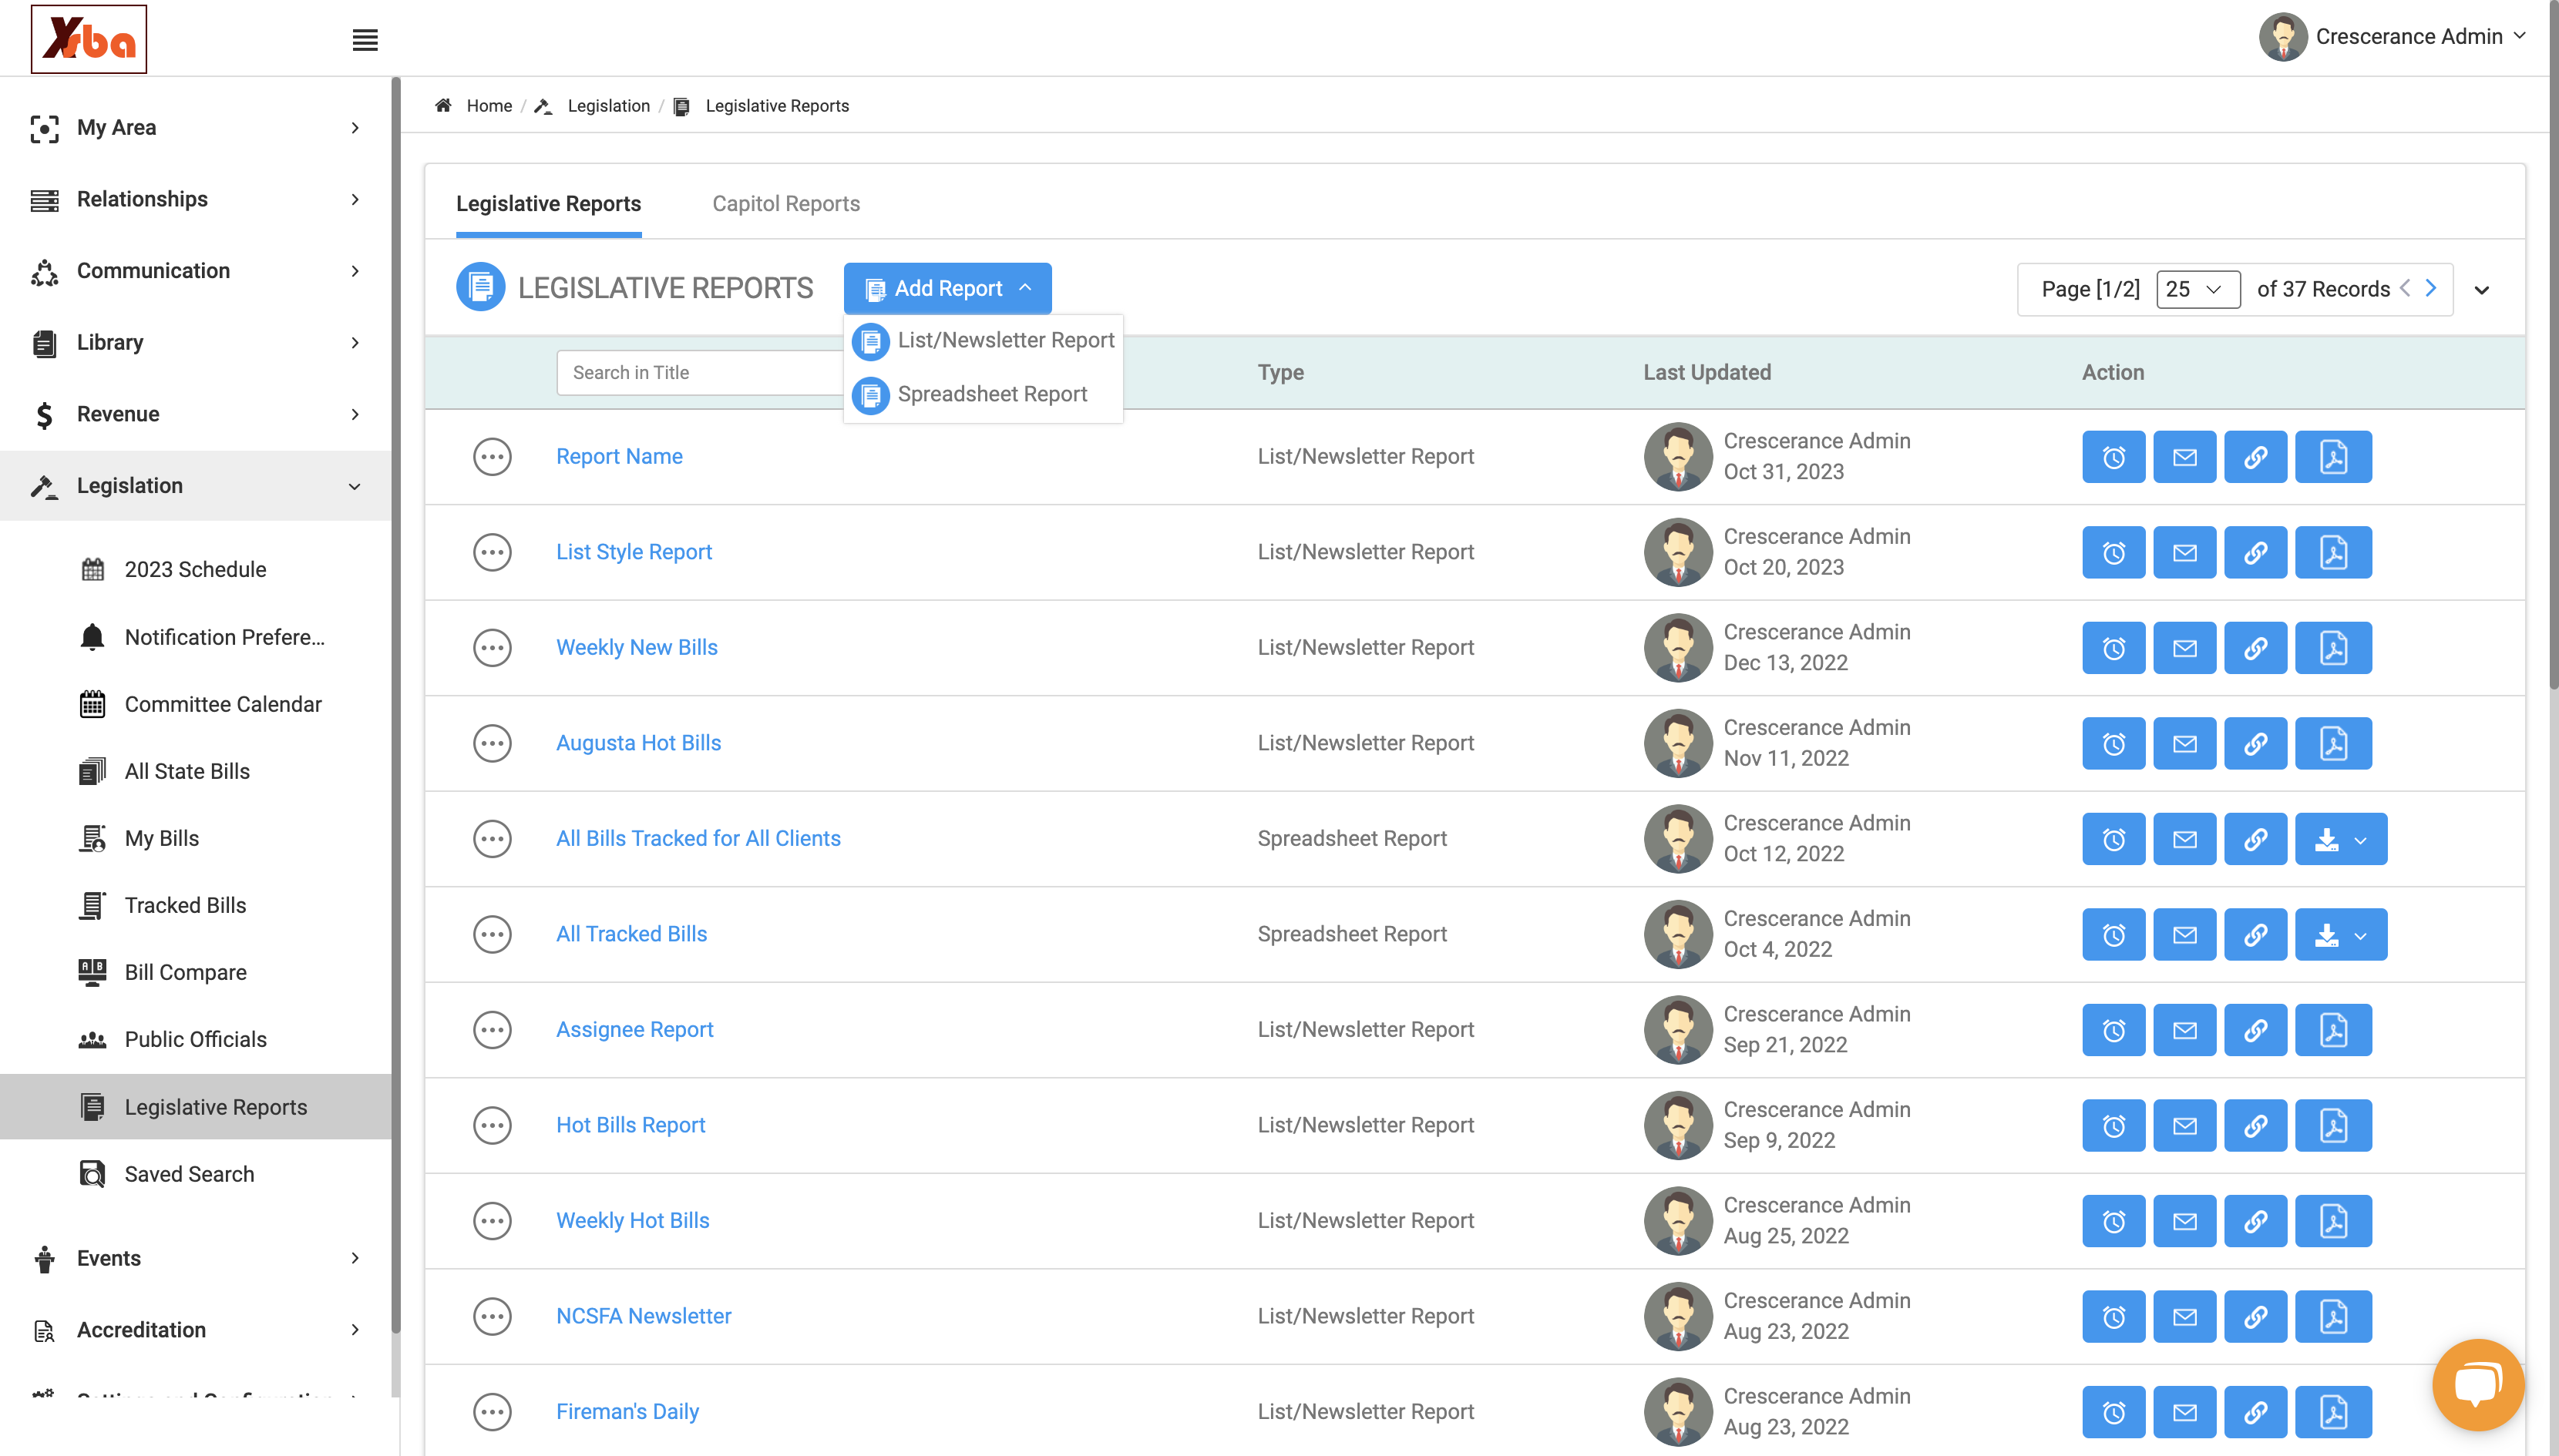Switch to the Capitol Reports tab
2559x1456 pixels.
click(785, 204)
